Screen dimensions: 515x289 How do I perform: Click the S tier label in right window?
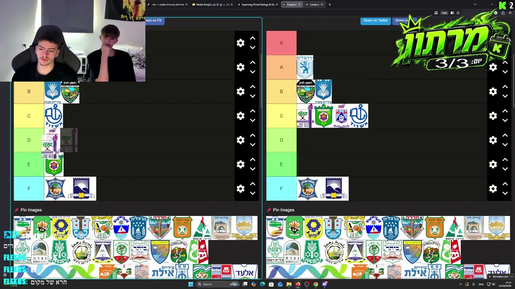(281, 43)
